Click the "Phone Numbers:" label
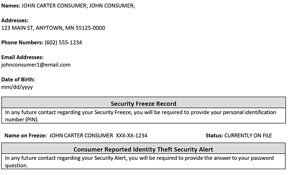The height and width of the screenshot is (175, 299). (22, 42)
